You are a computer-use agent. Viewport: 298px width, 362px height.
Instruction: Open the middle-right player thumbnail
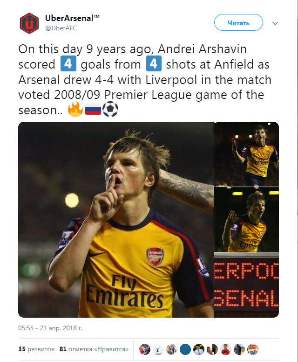tap(246, 219)
